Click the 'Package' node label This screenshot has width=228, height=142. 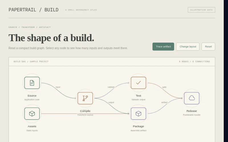[139, 126]
